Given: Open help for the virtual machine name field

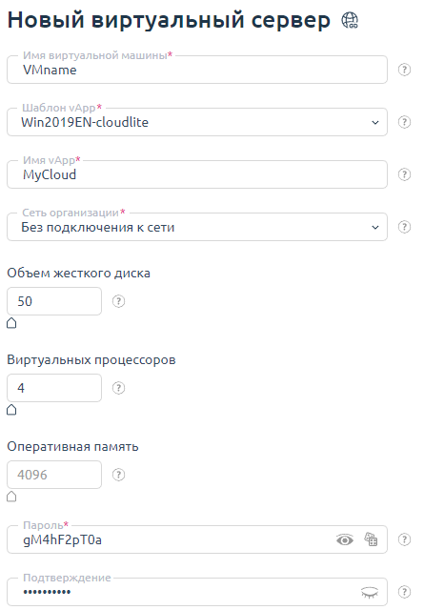Looking at the screenshot, I should click(405, 70).
